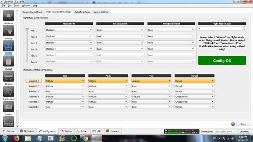Select the Output motor icon in sidebar

point(8,61)
